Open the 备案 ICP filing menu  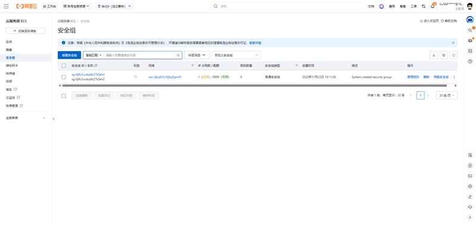[403, 7]
